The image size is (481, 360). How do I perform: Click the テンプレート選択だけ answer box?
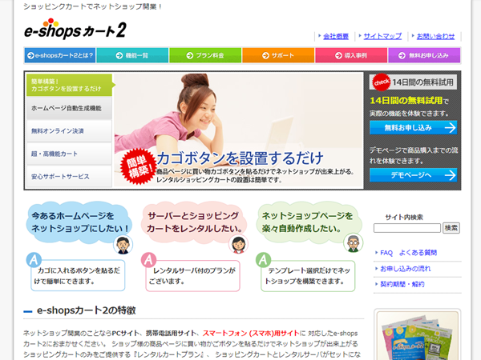tap(308, 275)
